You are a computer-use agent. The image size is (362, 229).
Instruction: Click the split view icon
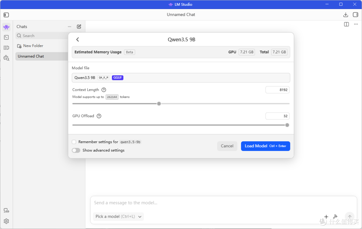tap(346, 24)
